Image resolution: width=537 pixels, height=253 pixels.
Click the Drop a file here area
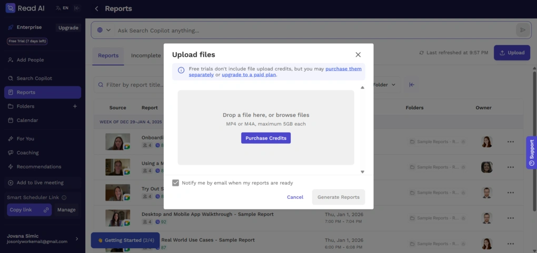tap(266, 127)
